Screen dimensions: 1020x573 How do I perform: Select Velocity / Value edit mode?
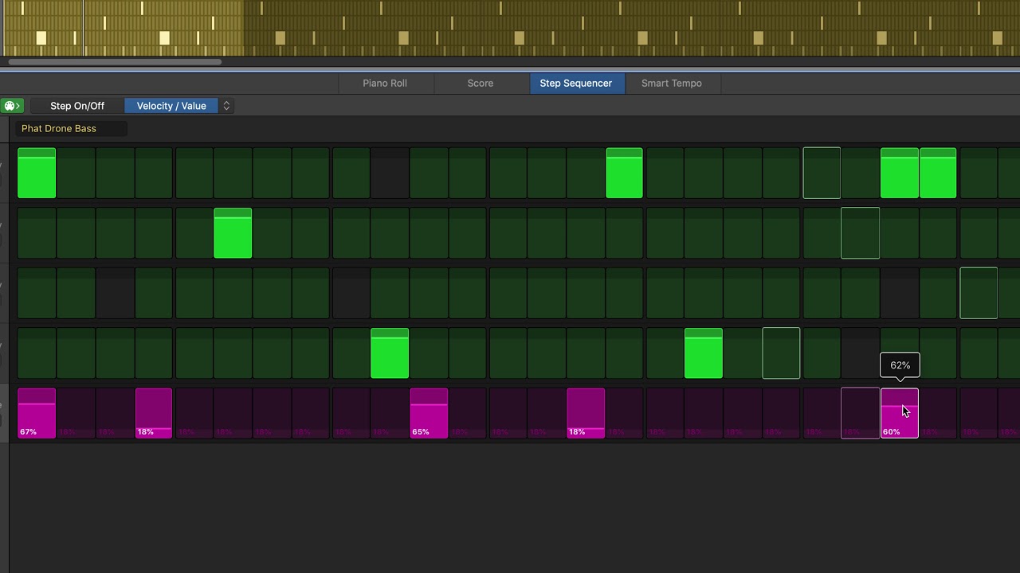pyautogui.click(x=171, y=106)
